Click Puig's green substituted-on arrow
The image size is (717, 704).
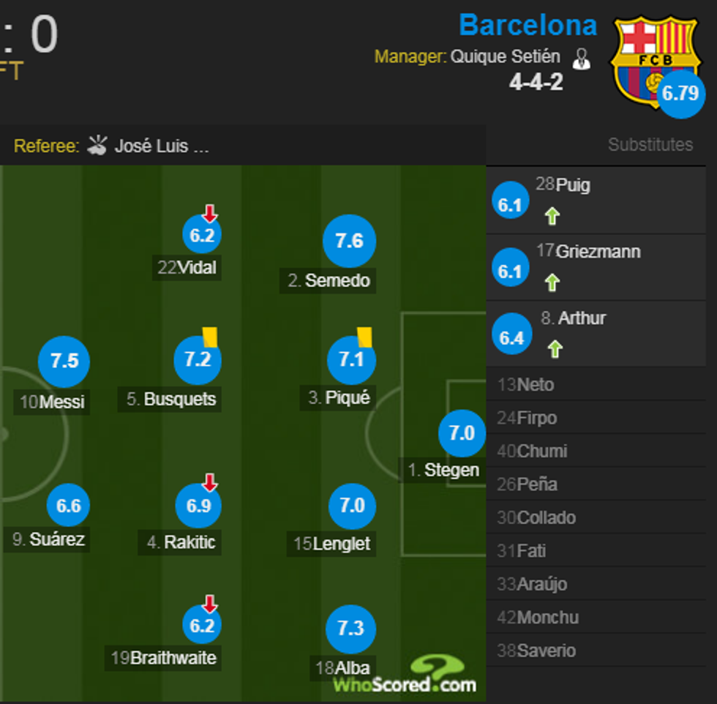point(552,216)
